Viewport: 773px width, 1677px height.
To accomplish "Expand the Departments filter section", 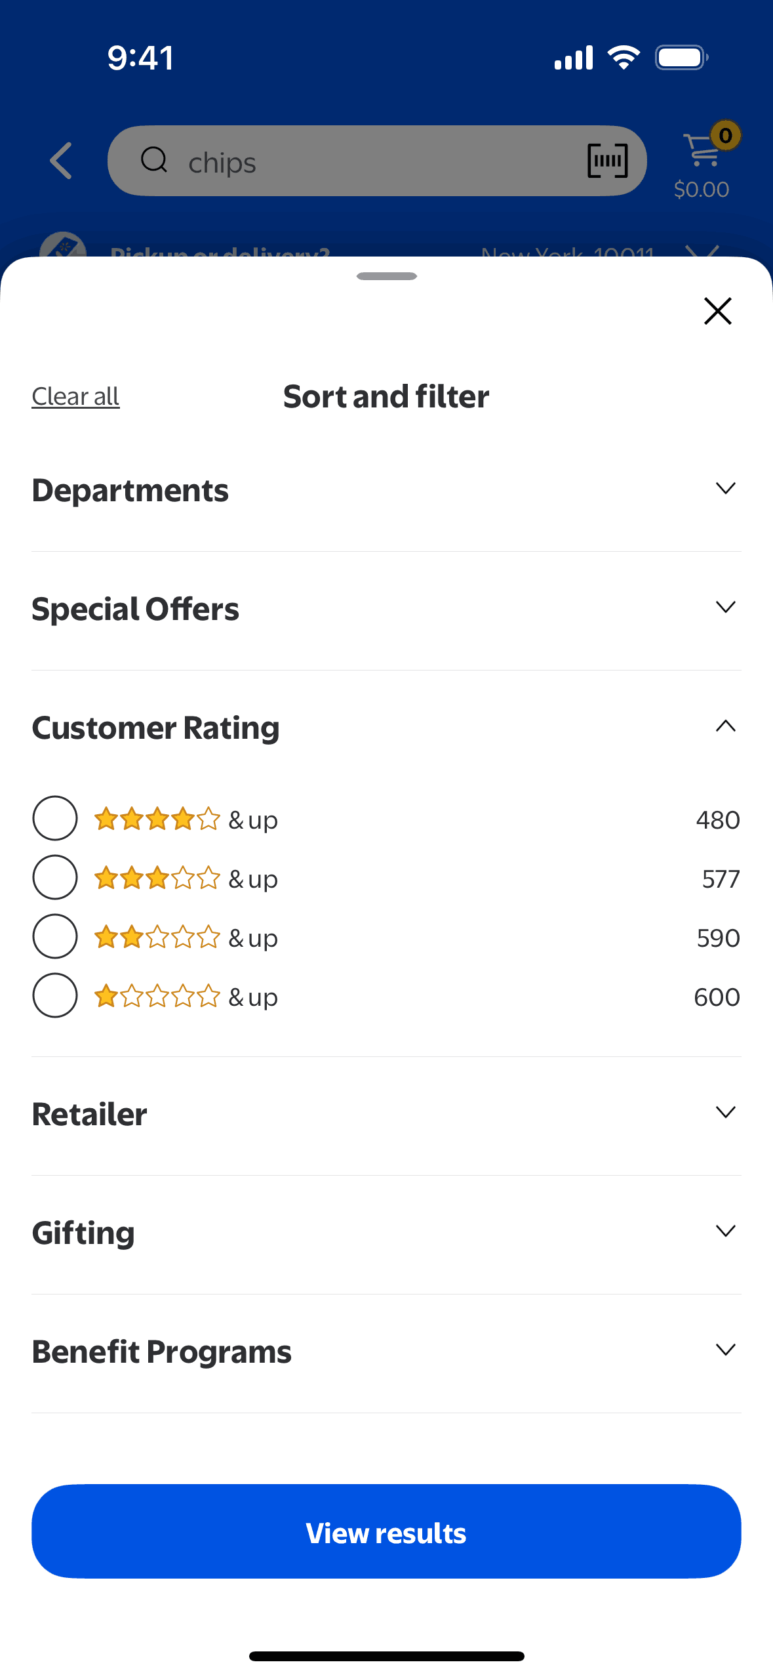I will pos(725,489).
